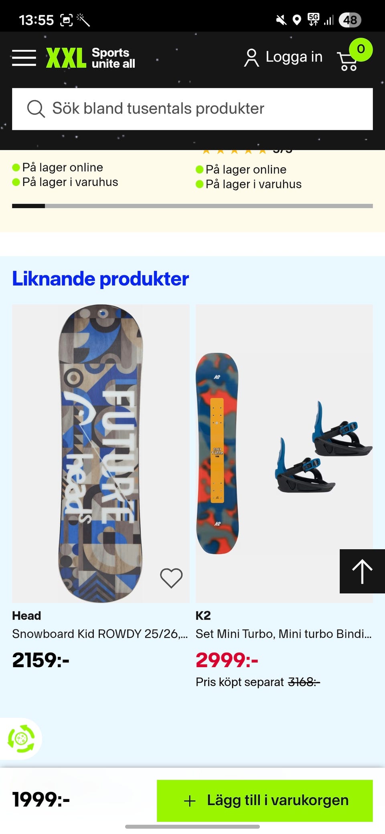Tap the XXL Sports unite all logo
Image resolution: width=385 pixels, height=834 pixels.
click(90, 58)
